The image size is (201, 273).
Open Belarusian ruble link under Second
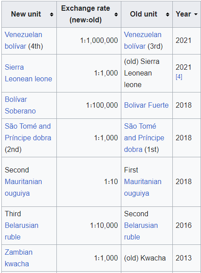coord(141,231)
